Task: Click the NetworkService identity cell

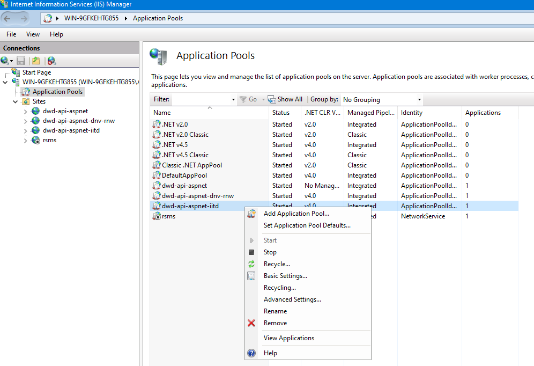Action: click(x=423, y=216)
